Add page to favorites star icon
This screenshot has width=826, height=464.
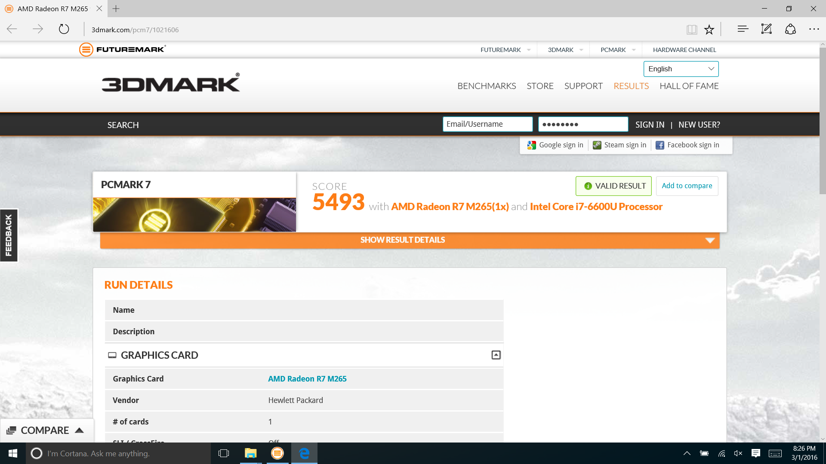point(709,30)
